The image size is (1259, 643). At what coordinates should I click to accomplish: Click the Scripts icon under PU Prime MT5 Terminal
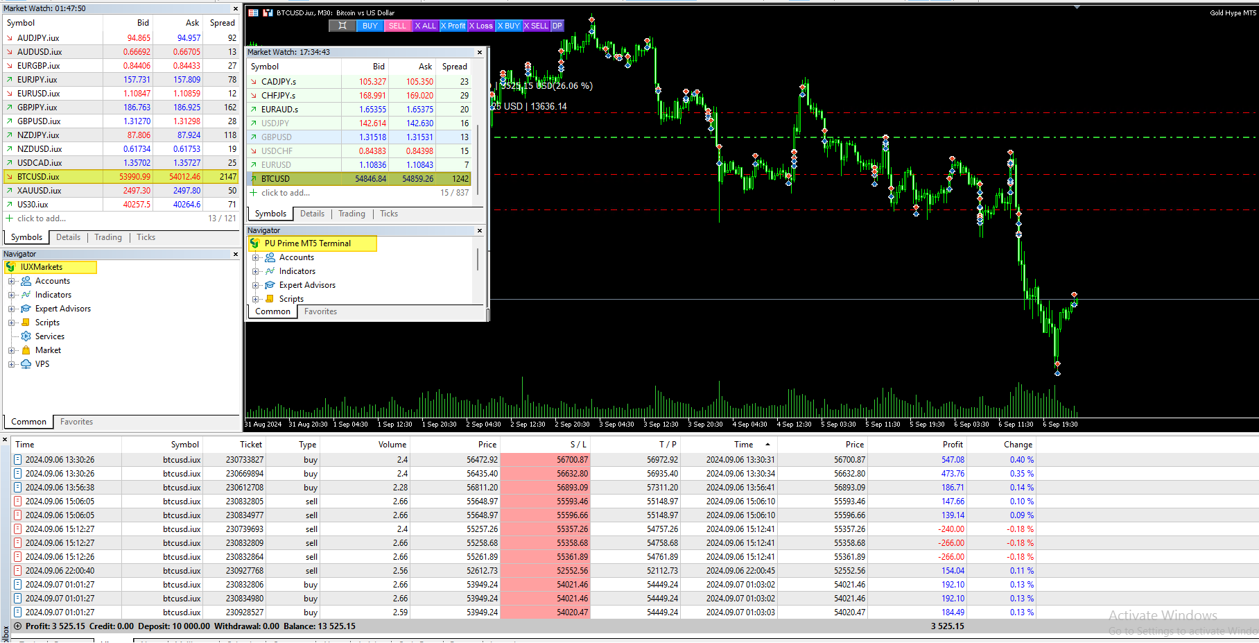[270, 299]
